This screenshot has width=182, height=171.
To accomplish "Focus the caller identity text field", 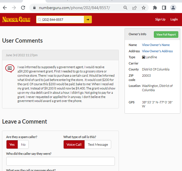I will pyautogui.click(x=61, y=161).
